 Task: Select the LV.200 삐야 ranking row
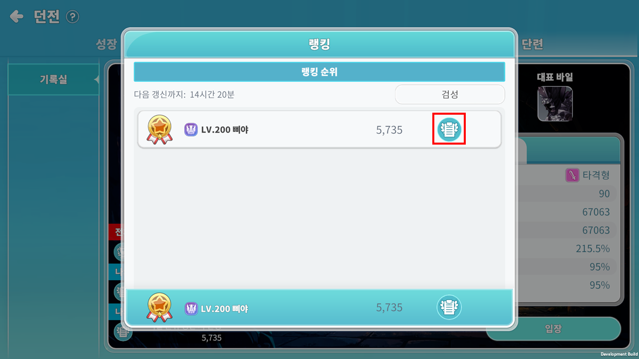pyautogui.click(x=319, y=130)
